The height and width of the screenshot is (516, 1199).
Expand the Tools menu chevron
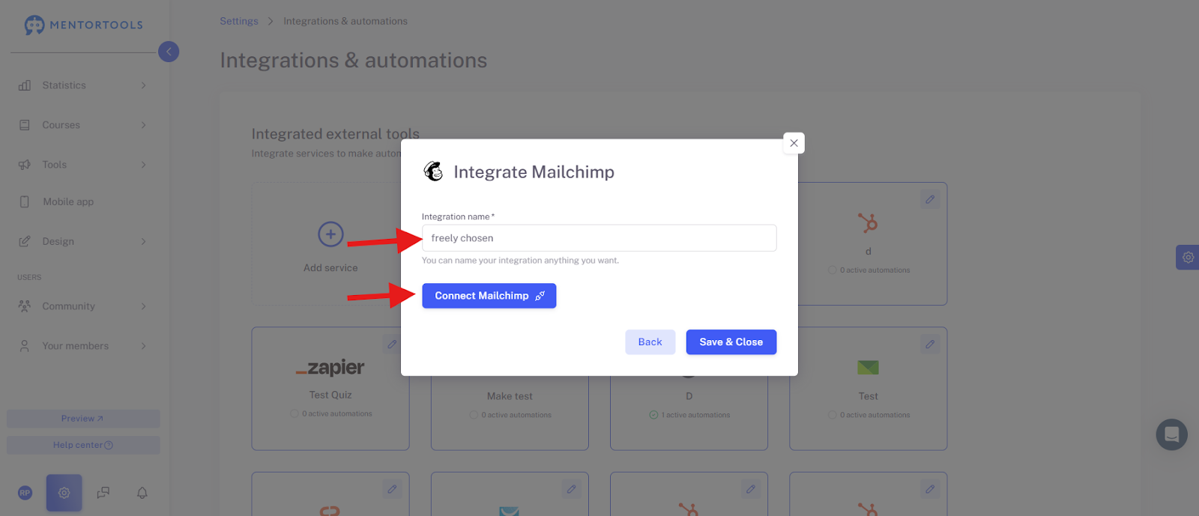(143, 165)
